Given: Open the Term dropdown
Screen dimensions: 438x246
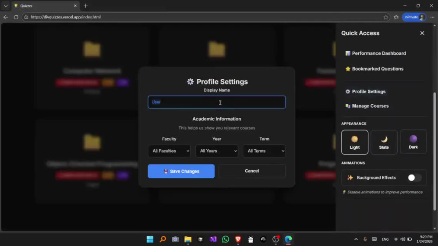Looking at the screenshot, I should pyautogui.click(x=264, y=151).
